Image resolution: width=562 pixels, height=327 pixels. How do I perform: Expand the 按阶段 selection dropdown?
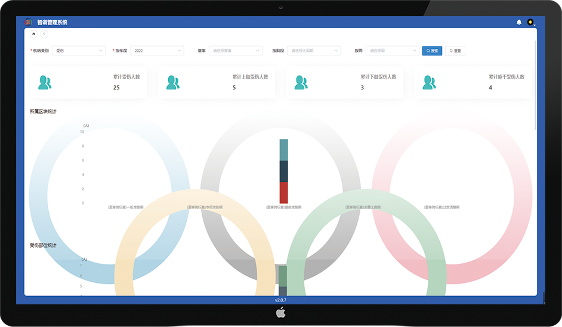314,51
